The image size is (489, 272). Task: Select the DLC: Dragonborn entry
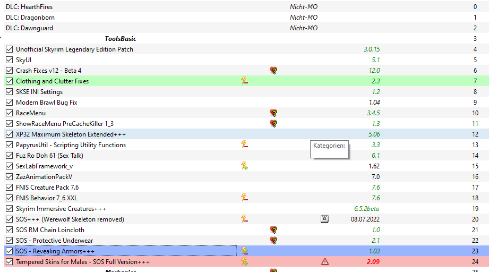tap(30, 18)
